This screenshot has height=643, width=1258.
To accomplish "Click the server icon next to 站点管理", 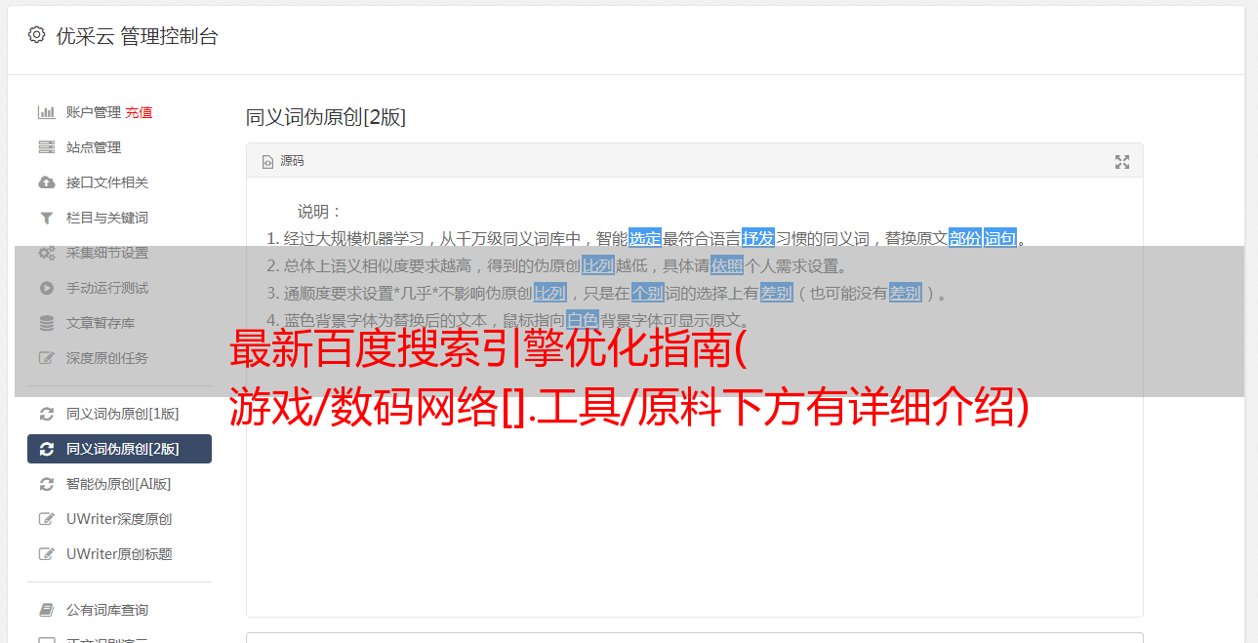I will point(46,147).
